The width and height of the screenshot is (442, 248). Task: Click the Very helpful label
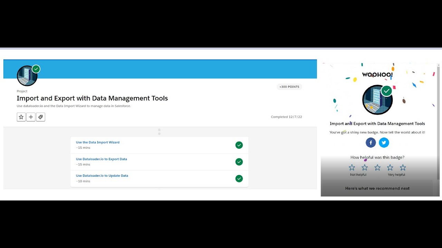pos(396,175)
